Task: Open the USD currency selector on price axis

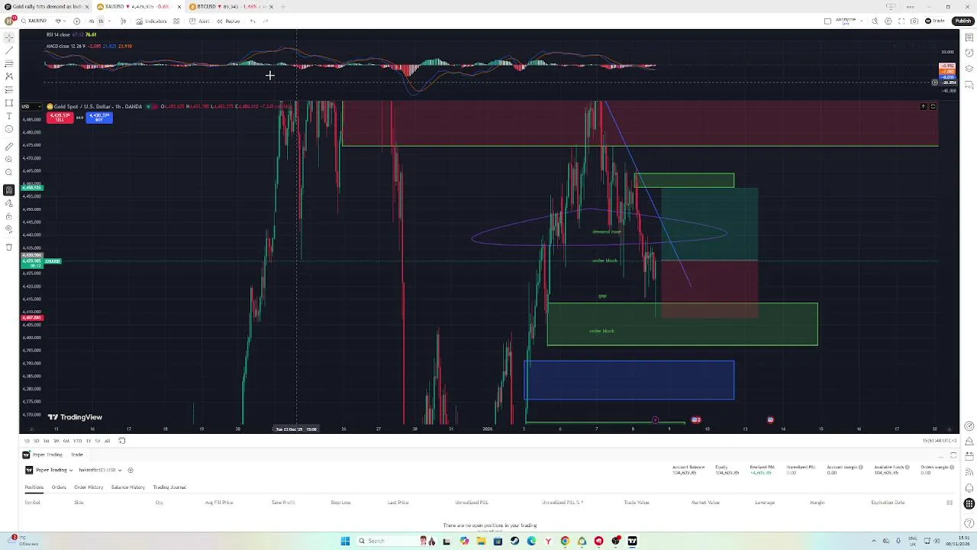Action: [x=31, y=106]
